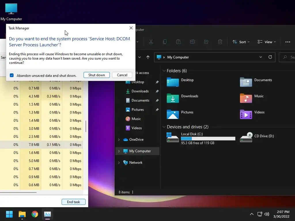Open the Windows Start menu
Viewport: 295px width, 221px height.
(x=9, y=214)
